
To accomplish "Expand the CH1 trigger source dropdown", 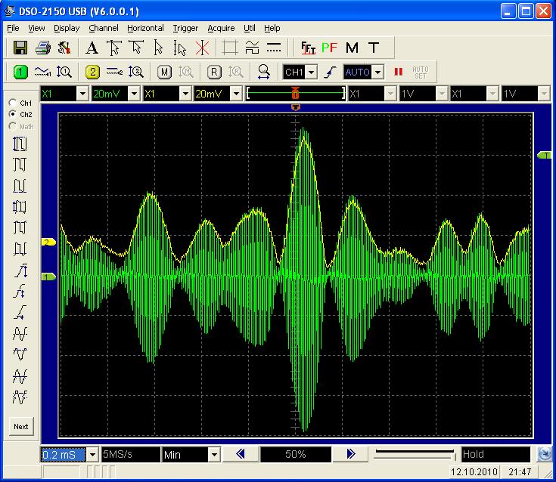I will 312,72.
